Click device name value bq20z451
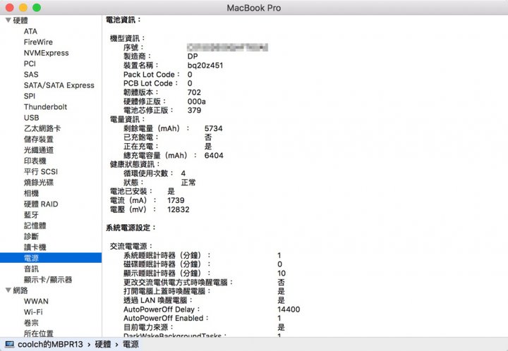 pyautogui.click(x=205, y=66)
